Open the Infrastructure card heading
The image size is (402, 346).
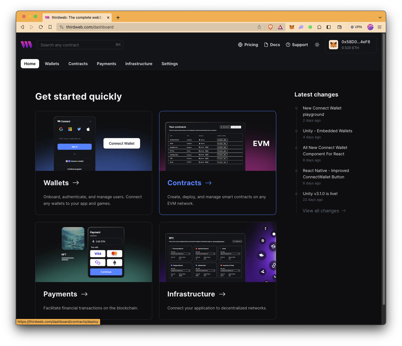(197, 294)
